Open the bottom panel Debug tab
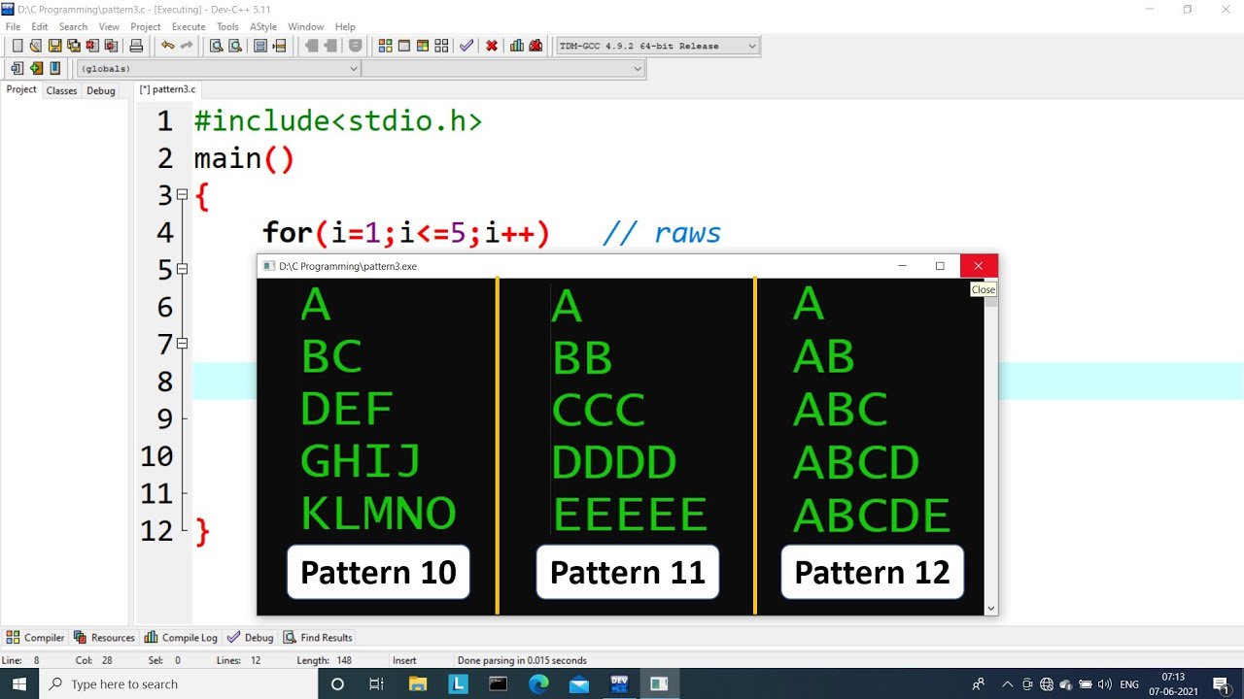The height and width of the screenshot is (699, 1244). click(x=250, y=638)
